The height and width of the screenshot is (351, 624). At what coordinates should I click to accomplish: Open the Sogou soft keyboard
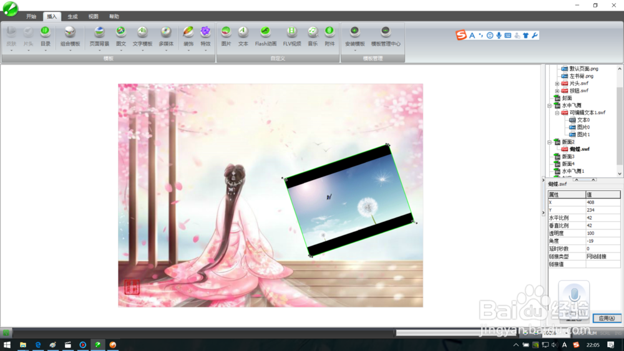[x=508, y=36]
